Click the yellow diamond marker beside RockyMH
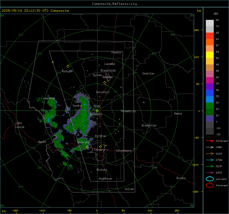This screenshot has height=214, width=229. coord(68,66)
